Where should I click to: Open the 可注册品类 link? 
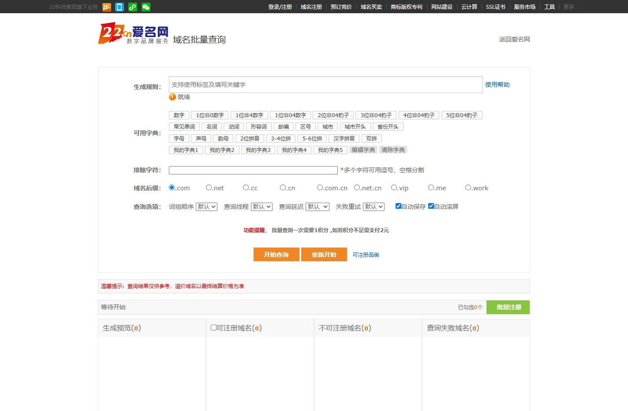[x=366, y=255]
